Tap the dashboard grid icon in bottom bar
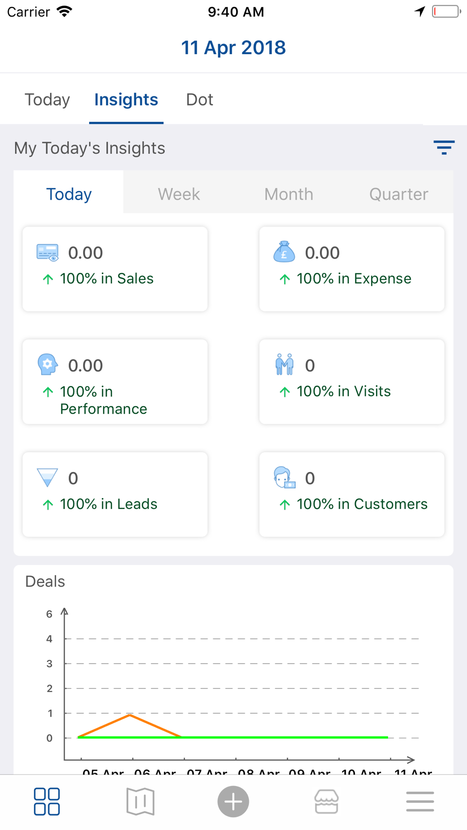Image resolution: width=467 pixels, height=830 pixels. 47,802
